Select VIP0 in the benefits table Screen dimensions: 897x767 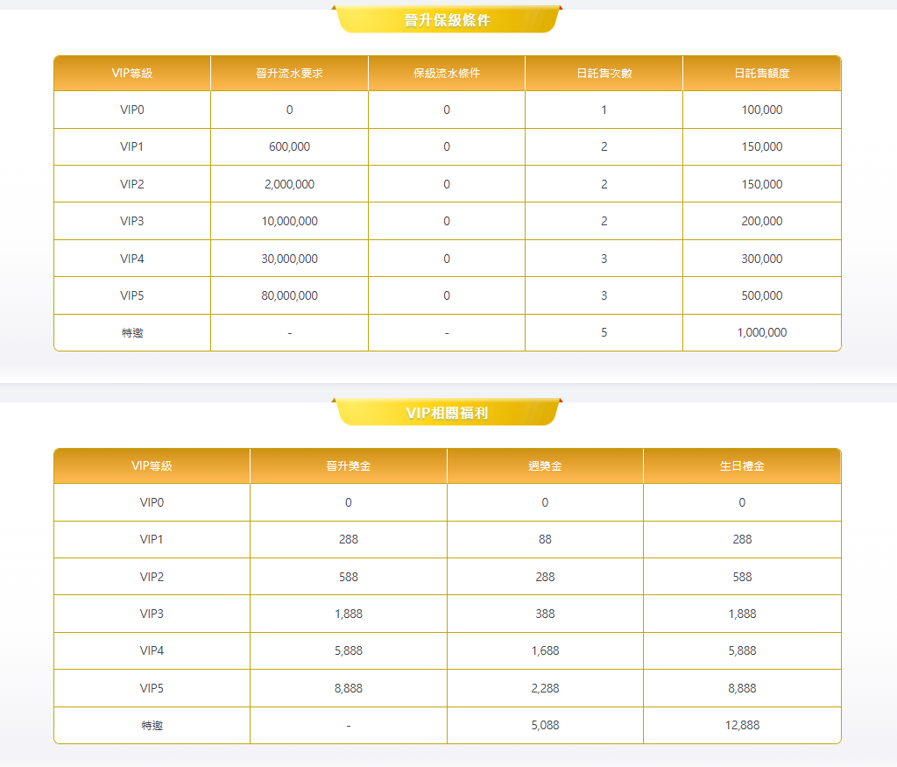click(152, 502)
